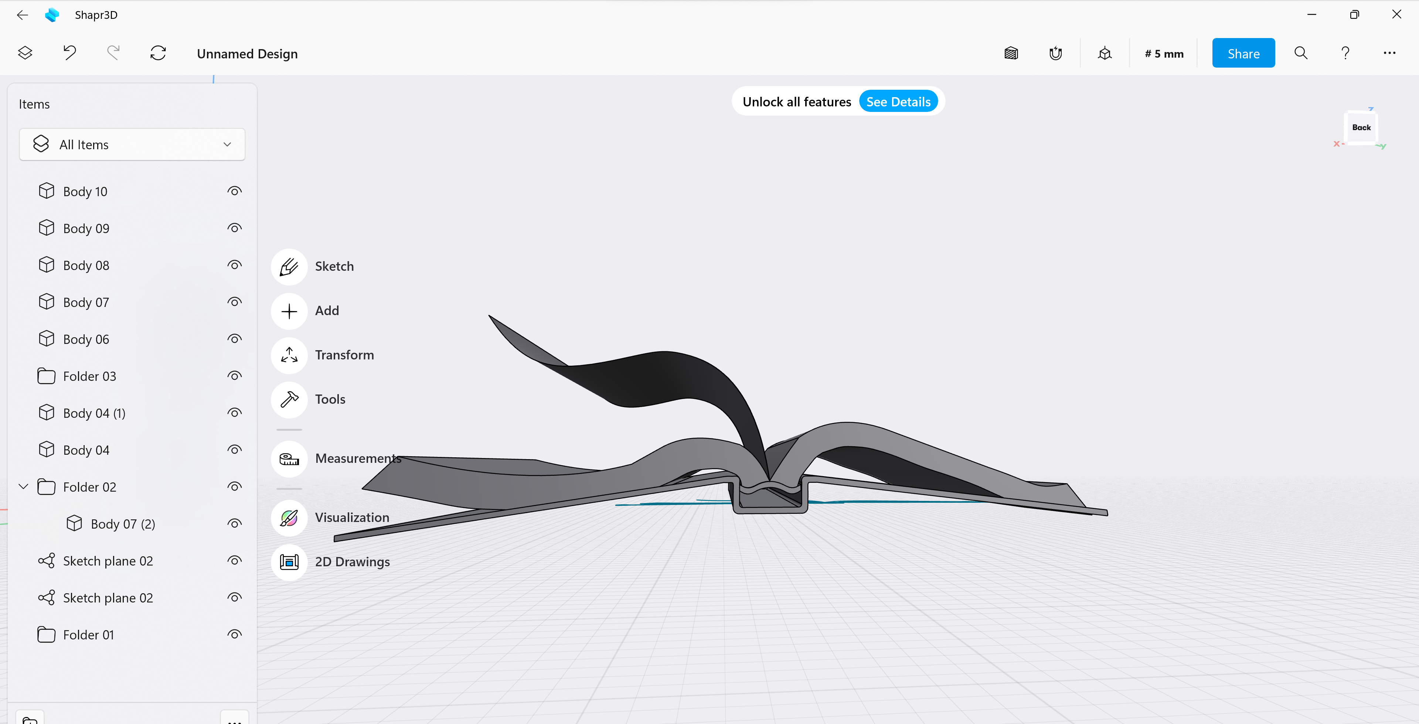Open the Measurements tape icon
The width and height of the screenshot is (1419, 724).
click(289, 459)
